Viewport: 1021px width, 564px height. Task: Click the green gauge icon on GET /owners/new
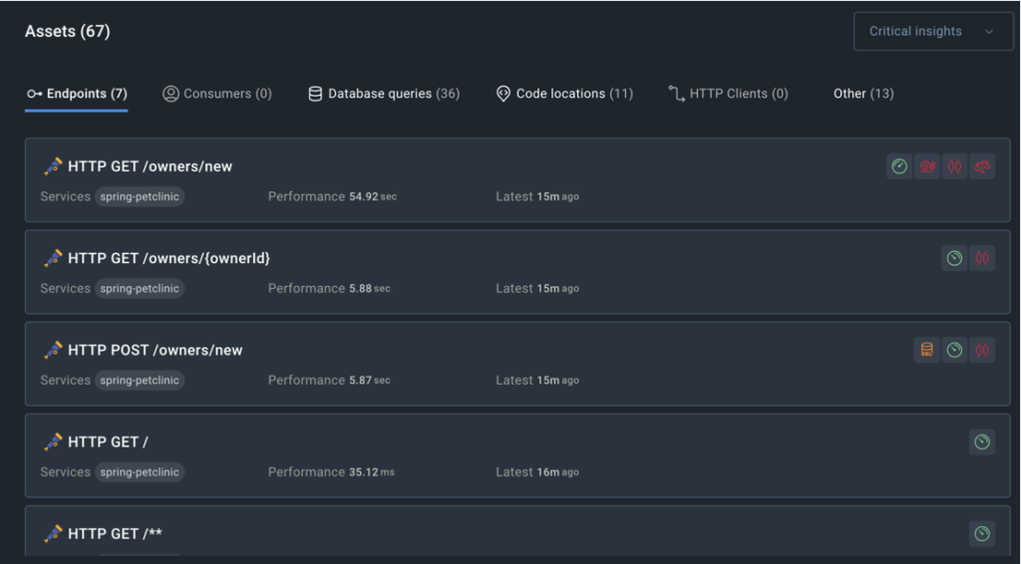click(x=899, y=166)
